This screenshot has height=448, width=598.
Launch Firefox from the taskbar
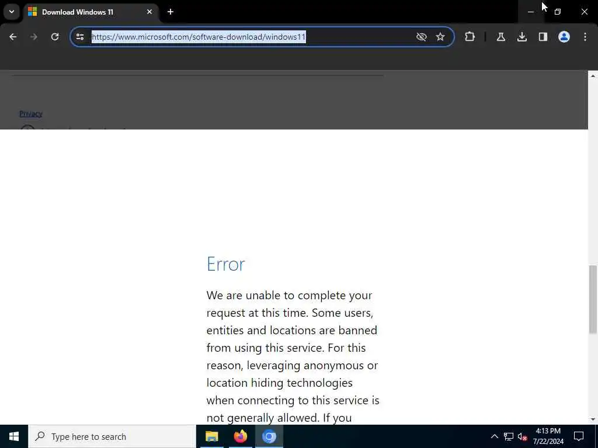[240, 436]
